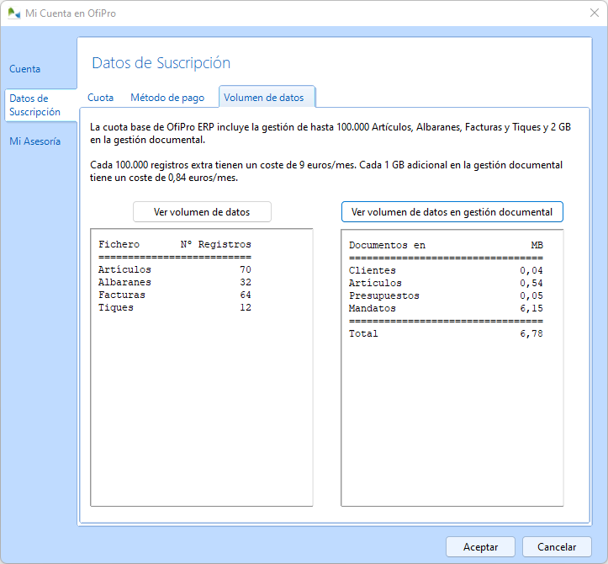Viewport: 608px width, 564px height.
Task: Click the OfiPro app icon in title bar
Action: tap(14, 13)
